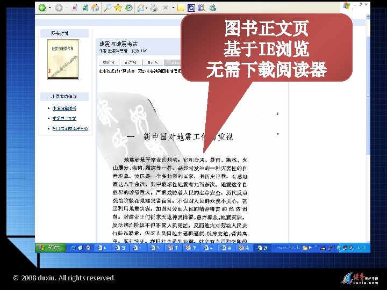Print the page using printer icon
387x290 pixels.
tap(154, 8)
